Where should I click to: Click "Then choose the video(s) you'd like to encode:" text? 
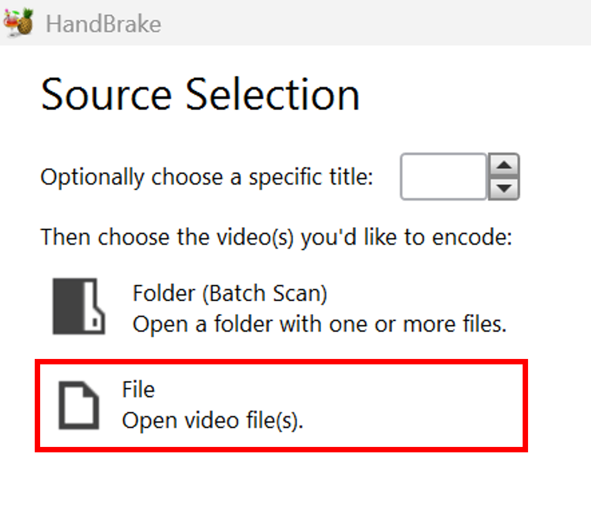(276, 237)
